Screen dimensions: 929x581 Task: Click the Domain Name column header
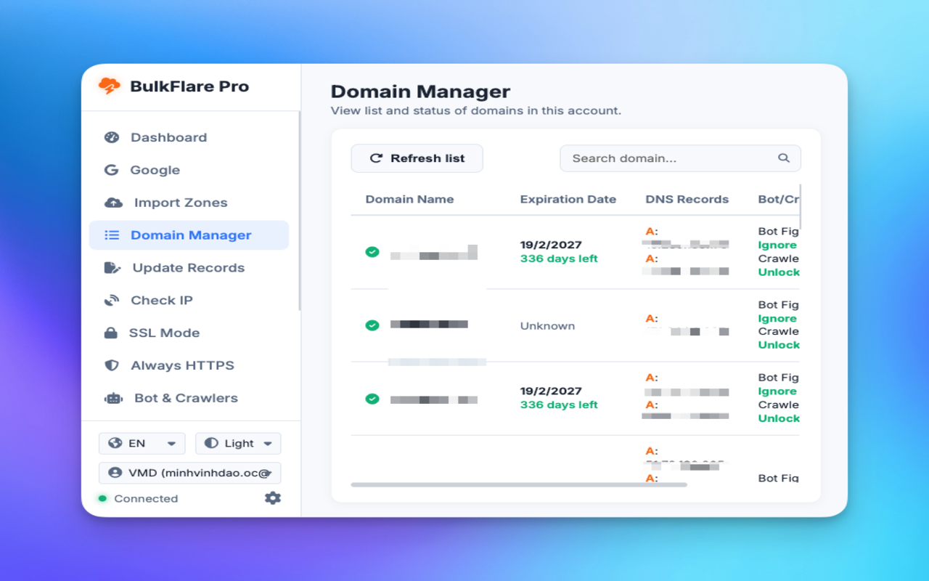409,199
